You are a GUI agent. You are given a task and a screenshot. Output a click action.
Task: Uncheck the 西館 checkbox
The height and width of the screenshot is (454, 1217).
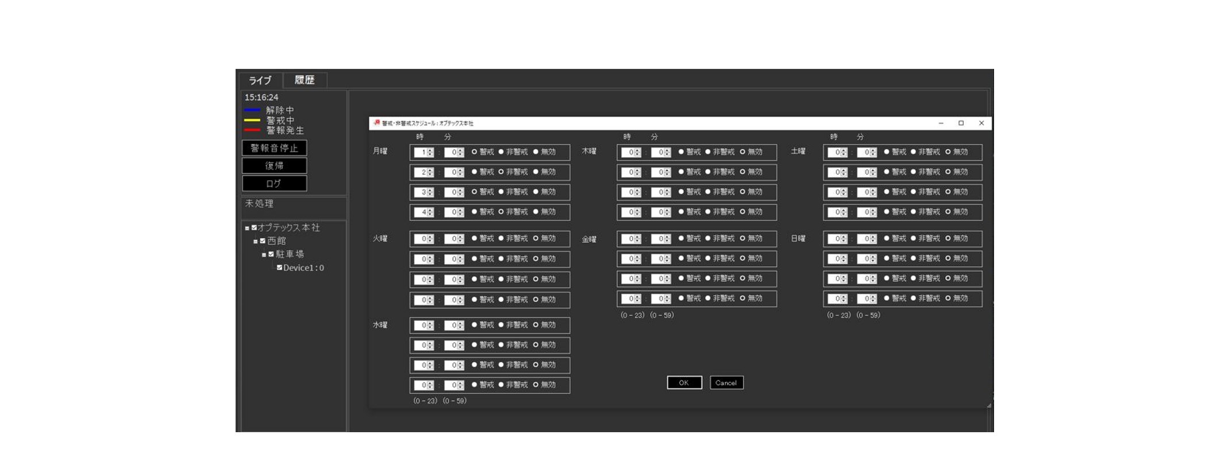click(x=263, y=241)
